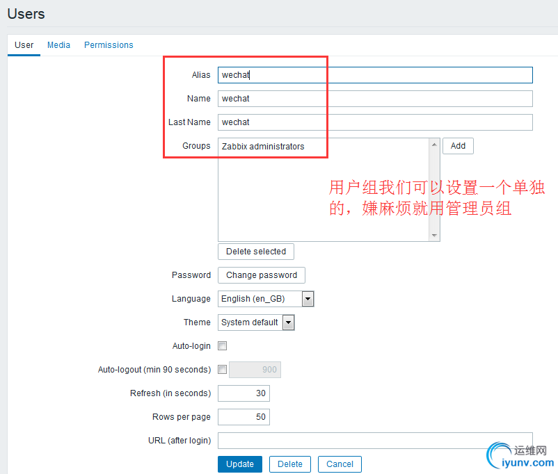Enable the Auto-logout checkbox
The width and height of the screenshot is (558, 474).
(223, 370)
